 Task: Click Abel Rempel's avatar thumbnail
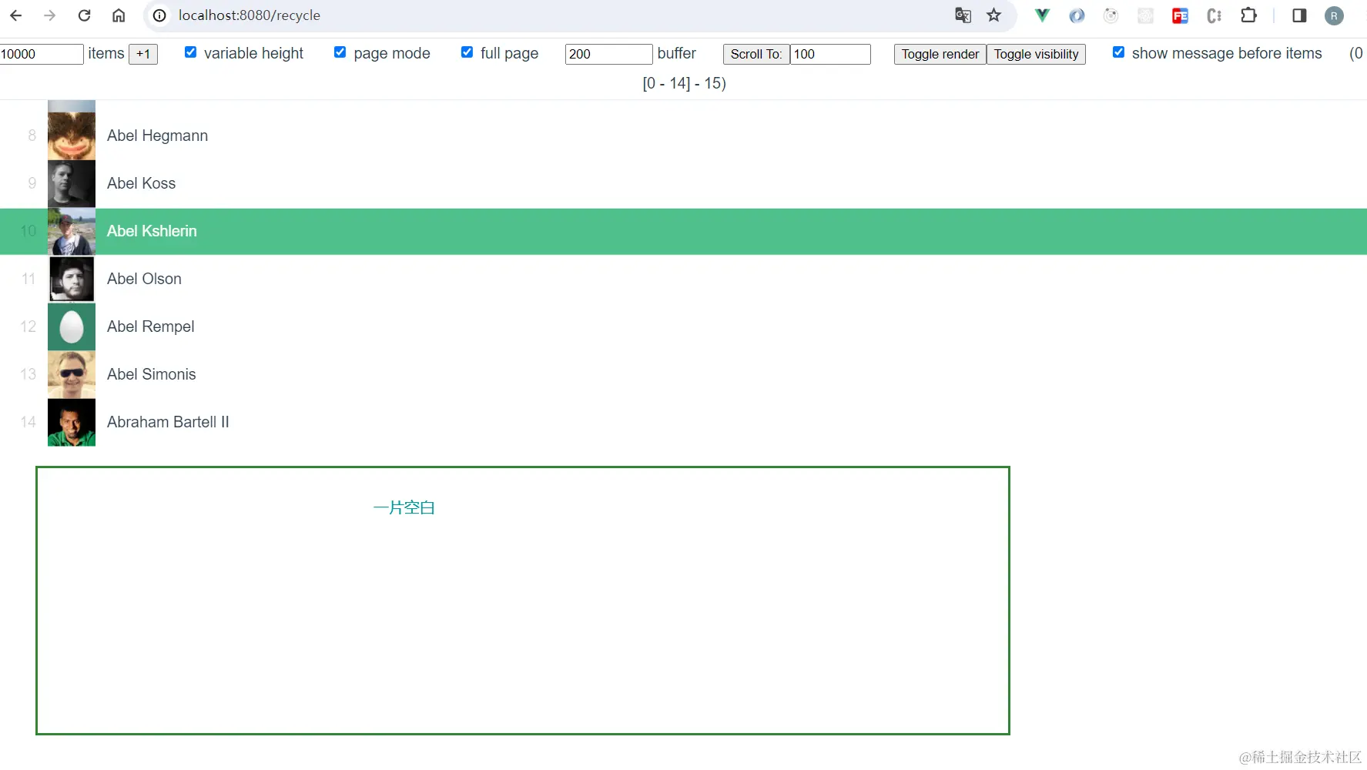tap(71, 326)
